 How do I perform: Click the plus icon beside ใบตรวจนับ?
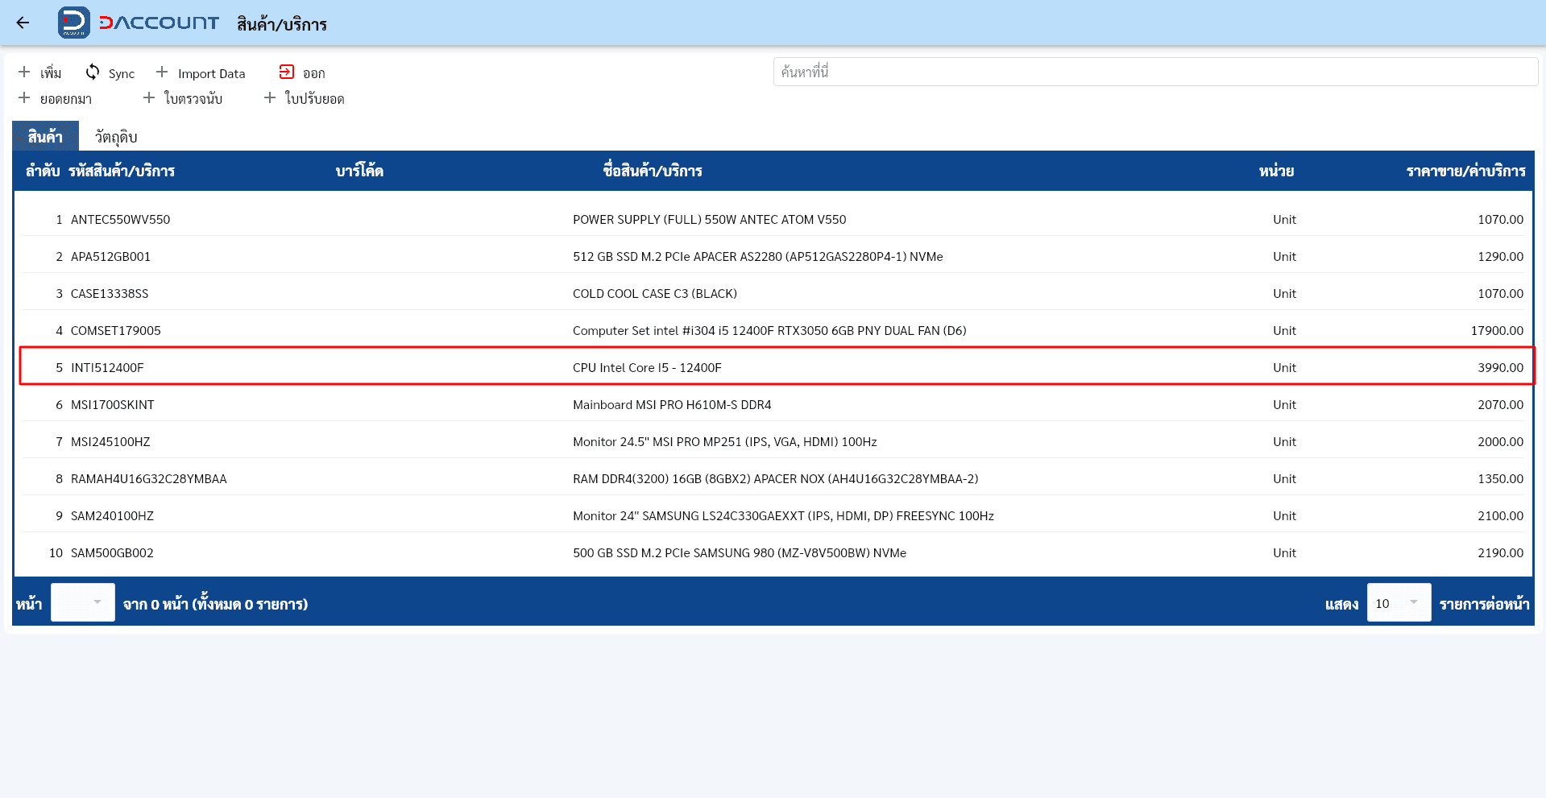tap(149, 98)
